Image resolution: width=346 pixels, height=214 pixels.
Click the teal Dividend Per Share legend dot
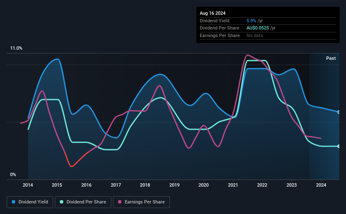(62, 202)
